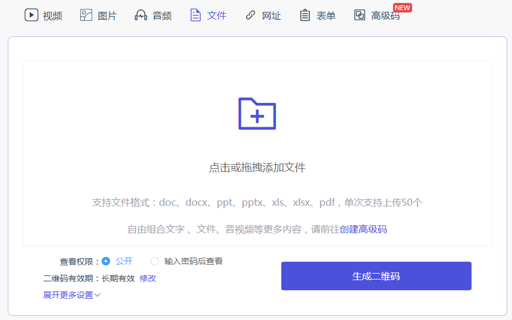Screen dimensions: 512x320
Task: Click the chevron beside 展开更多设置
Action: (x=98, y=295)
